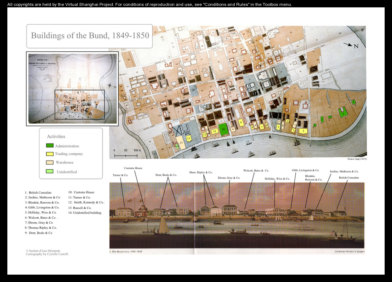392x282 pixels.
Task: Click 'Customs House' label above the painting
Action: 133,168
